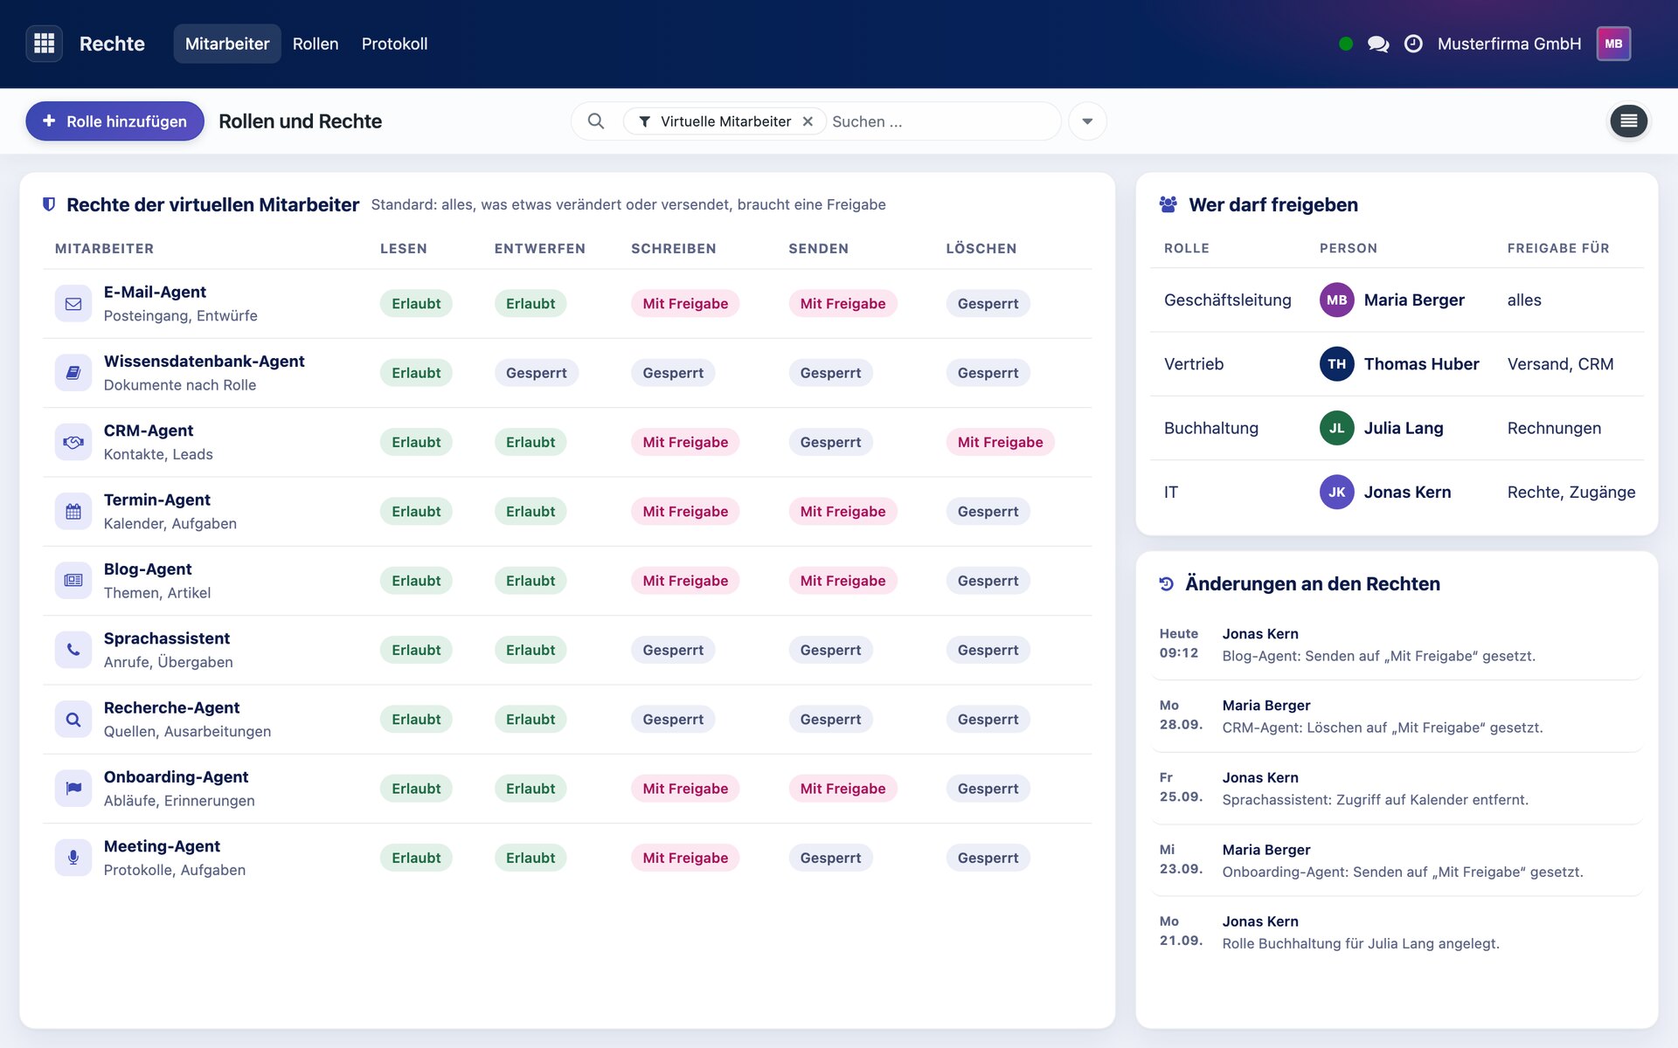The width and height of the screenshot is (1678, 1048).
Task: Click the Wissensdatenbank-Agent book icon
Action: (x=73, y=373)
